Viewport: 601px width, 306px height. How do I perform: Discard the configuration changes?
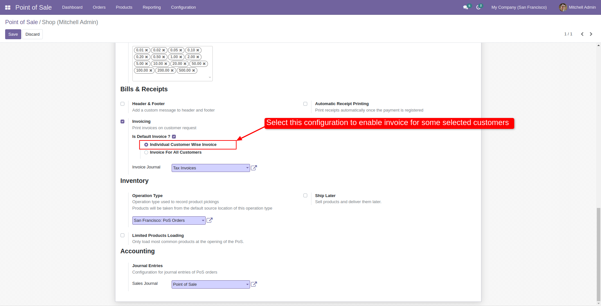click(x=32, y=34)
